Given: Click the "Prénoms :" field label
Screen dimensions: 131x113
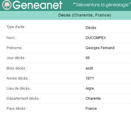Looking at the screenshot, I should pyautogui.click(x=15, y=48).
